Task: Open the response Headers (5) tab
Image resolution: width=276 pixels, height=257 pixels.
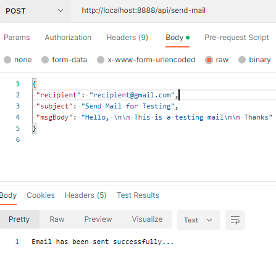Action: [86, 195]
